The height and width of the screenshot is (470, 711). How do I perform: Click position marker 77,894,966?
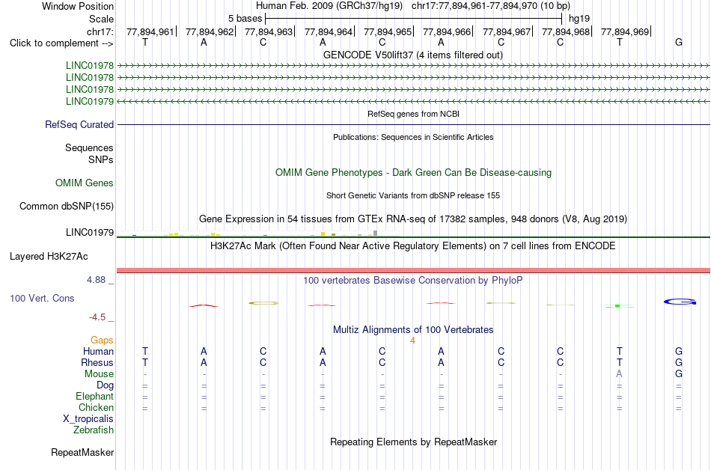[x=447, y=31]
